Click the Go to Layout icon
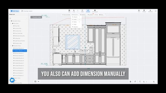 coord(95,10)
